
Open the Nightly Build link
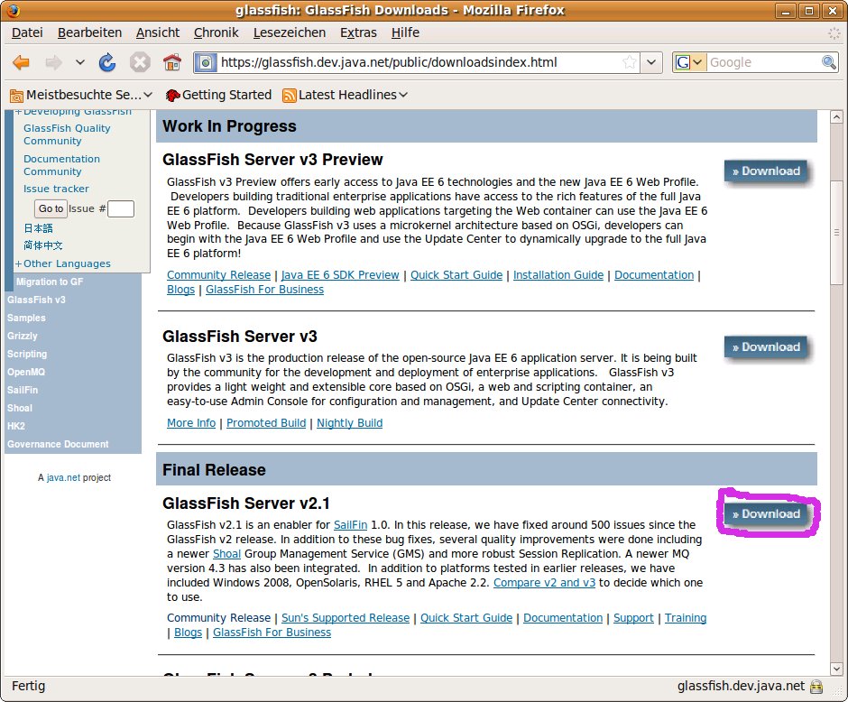[349, 423]
